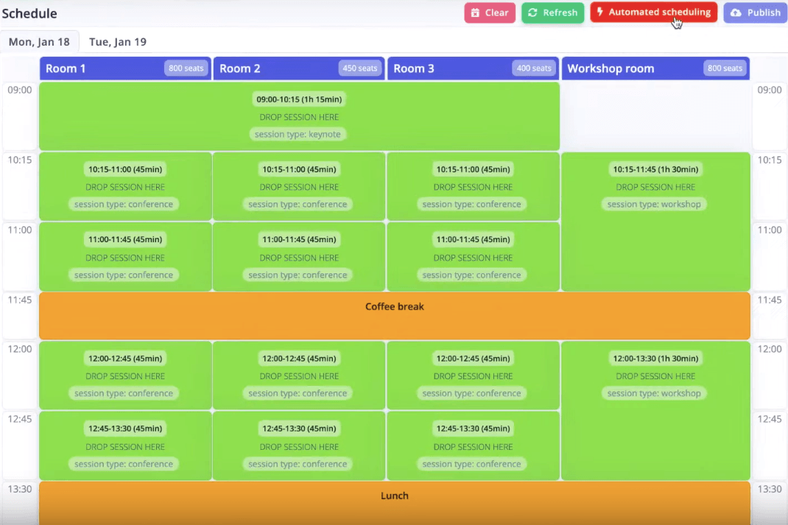The image size is (788, 525).
Task: Click the Clear button label
Action: [x=496, y=13]
